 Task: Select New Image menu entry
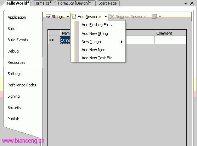click(98, 42)
